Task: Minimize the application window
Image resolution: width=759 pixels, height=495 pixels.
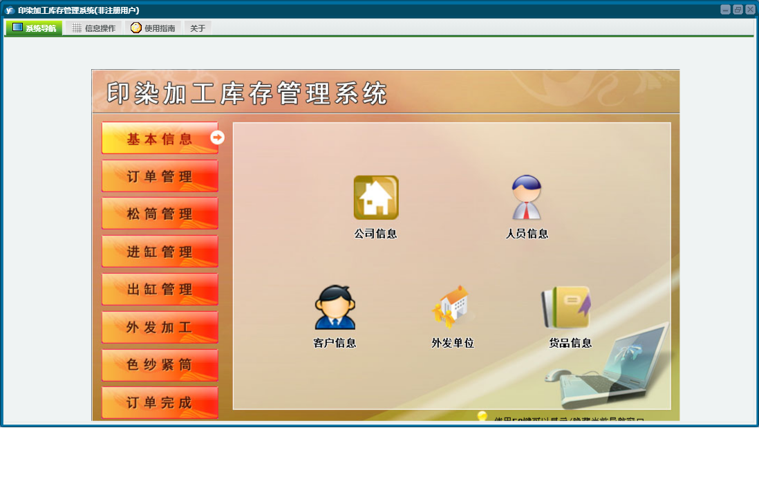Action: pos(725,10)
